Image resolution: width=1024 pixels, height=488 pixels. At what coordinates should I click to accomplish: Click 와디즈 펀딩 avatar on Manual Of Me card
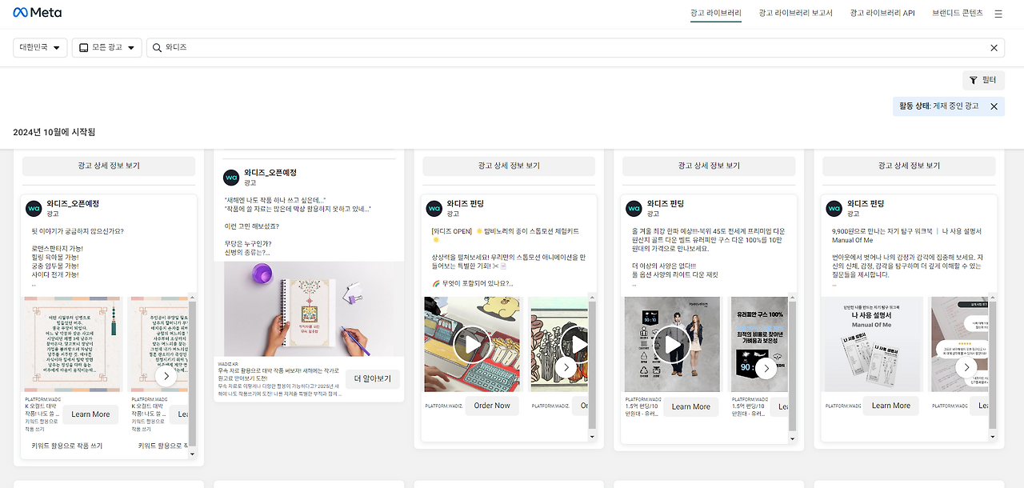coord(834,209)
